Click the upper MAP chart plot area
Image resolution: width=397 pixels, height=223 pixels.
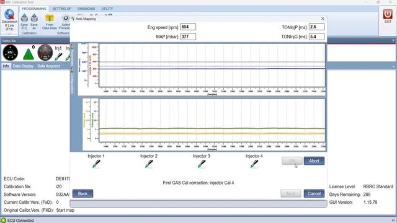(212, 65)
